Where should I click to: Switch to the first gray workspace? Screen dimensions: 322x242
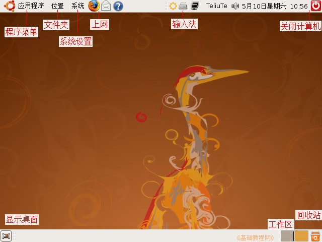click(287, 236)
